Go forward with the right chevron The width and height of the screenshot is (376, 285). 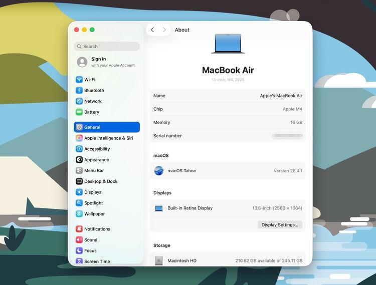click(x=164, y=30)
